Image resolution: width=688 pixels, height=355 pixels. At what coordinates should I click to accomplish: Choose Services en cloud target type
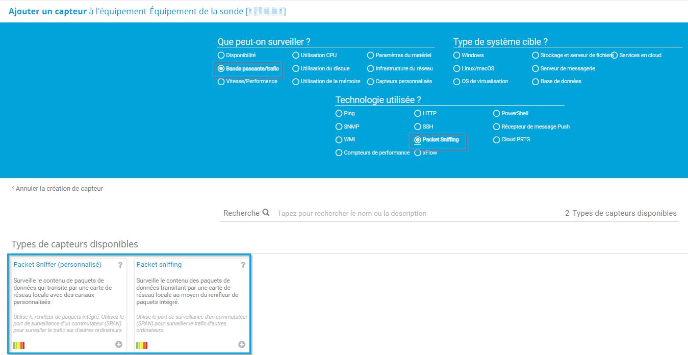(x=615, y=55)
